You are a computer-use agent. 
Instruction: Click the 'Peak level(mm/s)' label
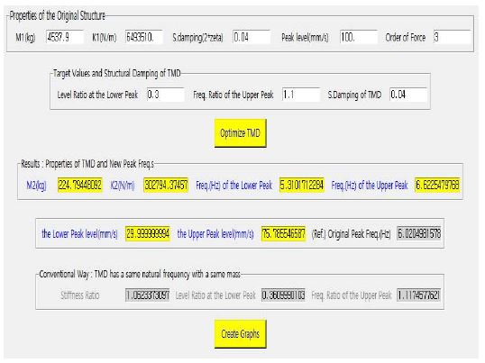pos(305,38)
